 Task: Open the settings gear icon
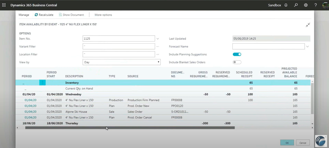point(306,5)
